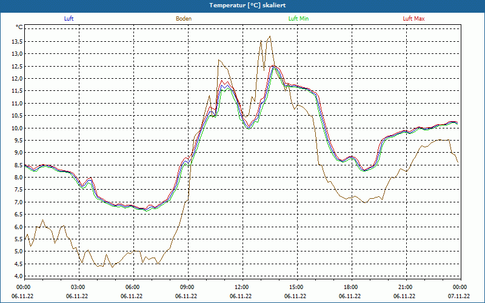The width and height of the screenshot is (485, 303).
Task: Click the 18:00 time axis label
Action: [352, 287]
